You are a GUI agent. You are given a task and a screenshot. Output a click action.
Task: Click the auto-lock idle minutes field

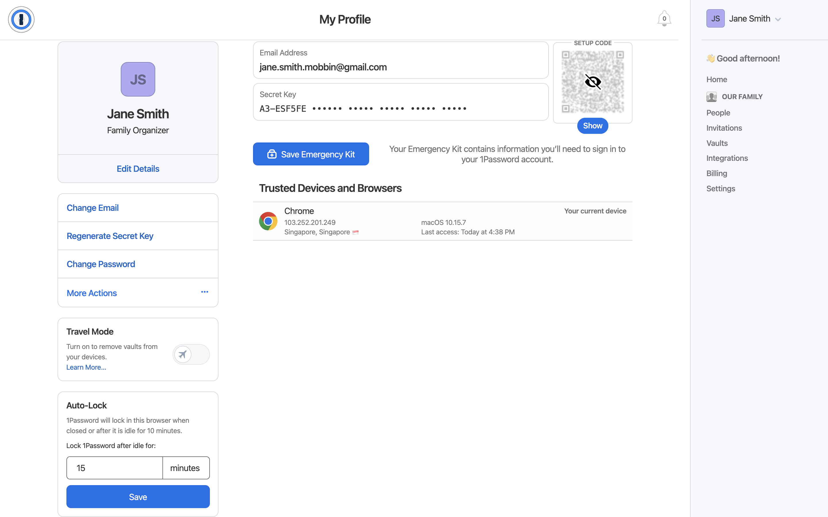click(x=115, y=468)
